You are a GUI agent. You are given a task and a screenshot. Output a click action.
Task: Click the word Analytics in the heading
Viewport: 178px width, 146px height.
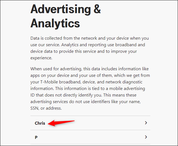(55, 23)
